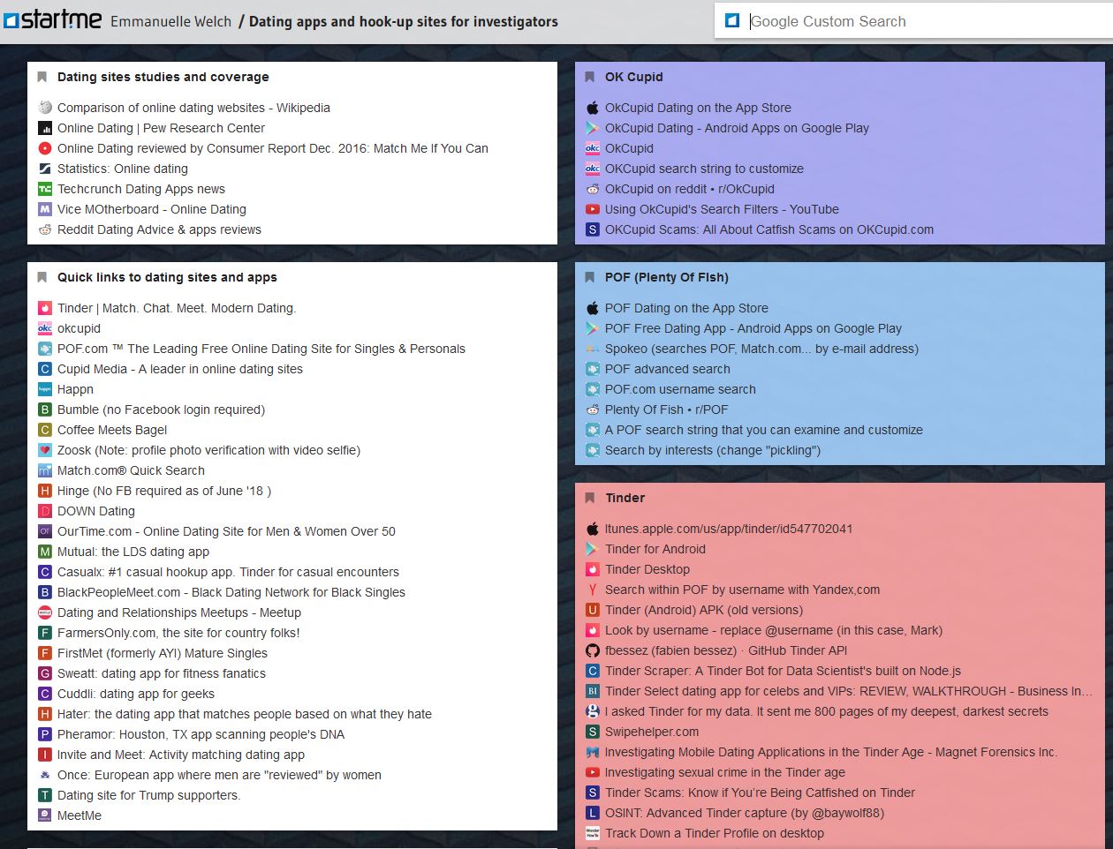Click Tinder flame icon in Quick links

(x=45, y=308)
